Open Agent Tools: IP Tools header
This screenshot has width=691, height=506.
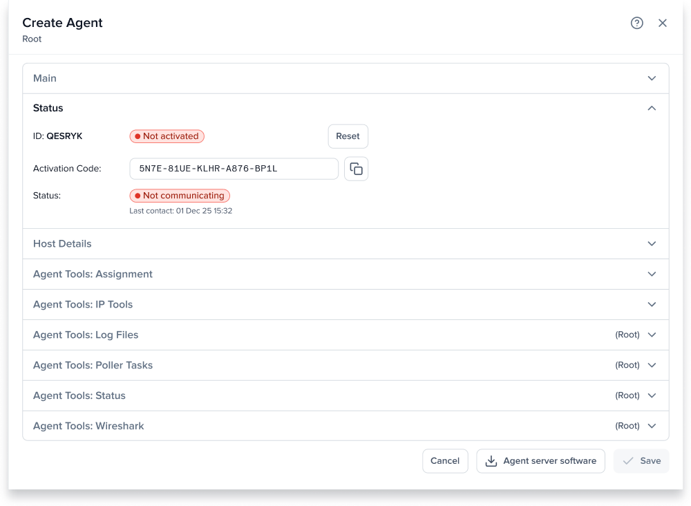click(x=345, y=305)
